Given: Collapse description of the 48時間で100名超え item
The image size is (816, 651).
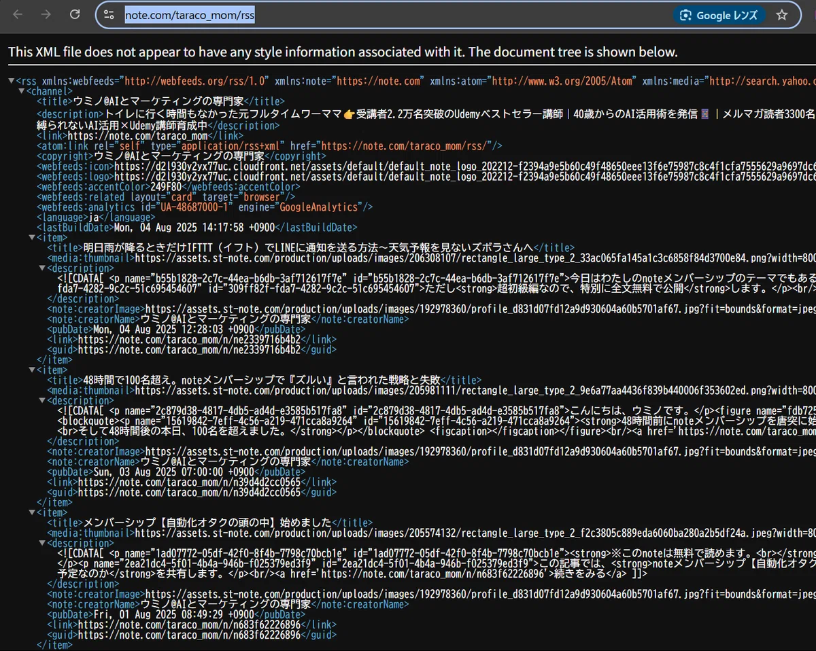Looking at the screenshot, I should pyautogui.click(x=41, y=401).
